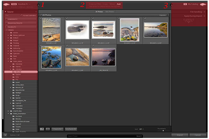
Task: Expand the Spanien folder arrow
Action: tap(10, 98)
